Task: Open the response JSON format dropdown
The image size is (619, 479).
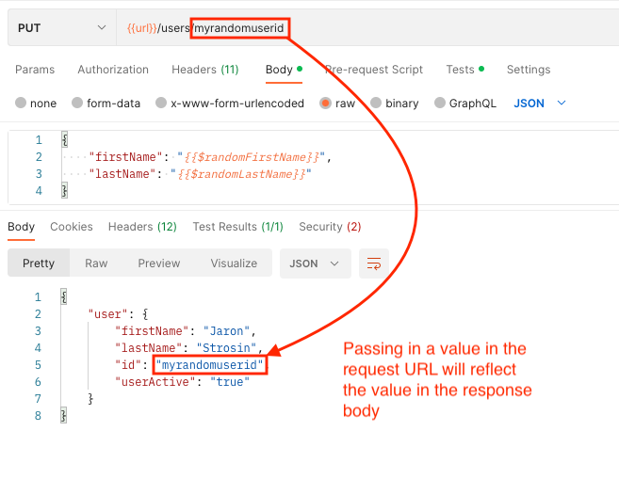Action: (x=315, y=263)
